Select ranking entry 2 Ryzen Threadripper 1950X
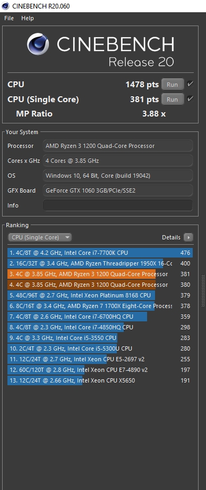The height and width of the screenshot is (490, 206). (100, 263)
